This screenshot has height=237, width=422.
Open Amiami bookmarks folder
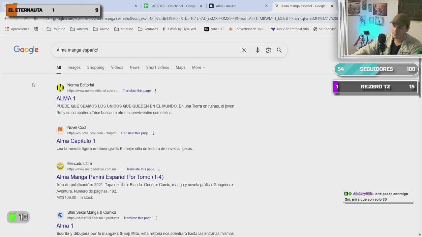[x=79, y=29]
